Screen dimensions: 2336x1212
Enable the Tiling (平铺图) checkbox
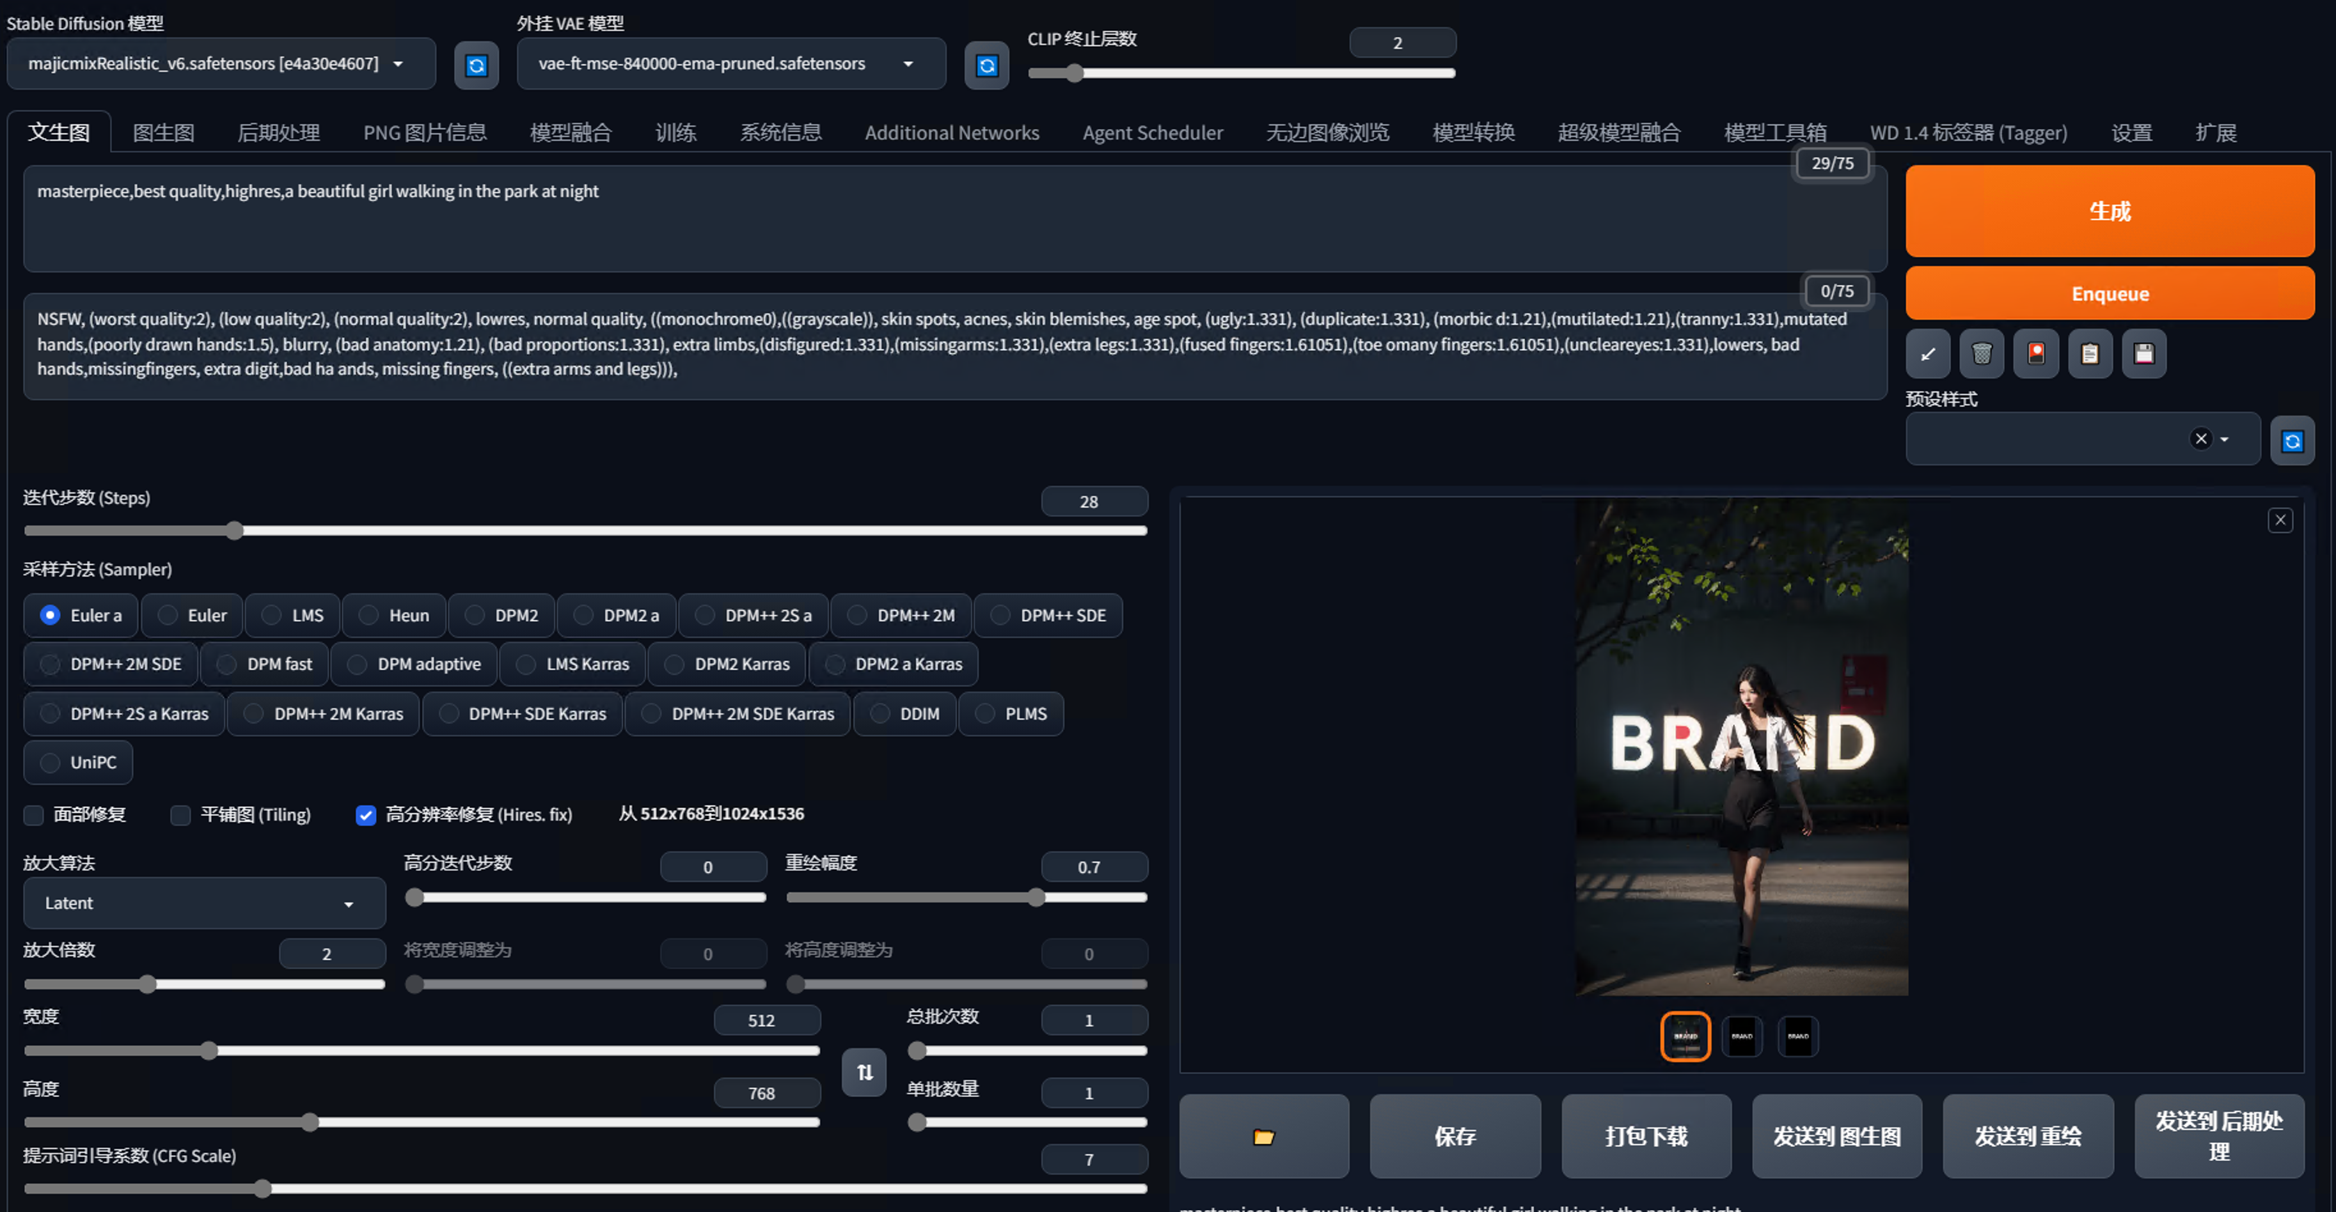pyautogui.click(x=180, y=815)
